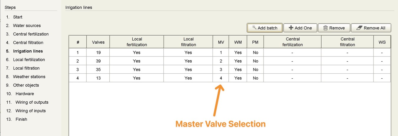
Task: Select the Hardware step in sidebar
Action: point(25,94)
